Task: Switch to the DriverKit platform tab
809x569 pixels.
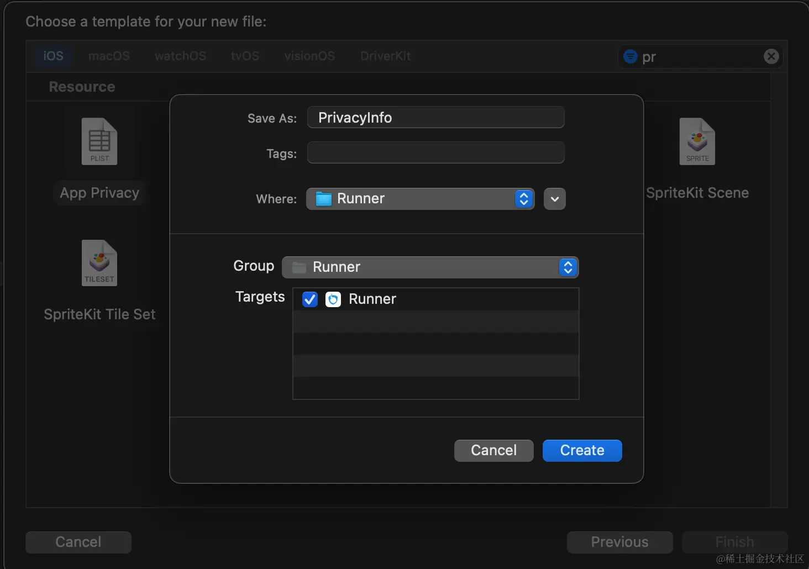Action: coord(385,56)
